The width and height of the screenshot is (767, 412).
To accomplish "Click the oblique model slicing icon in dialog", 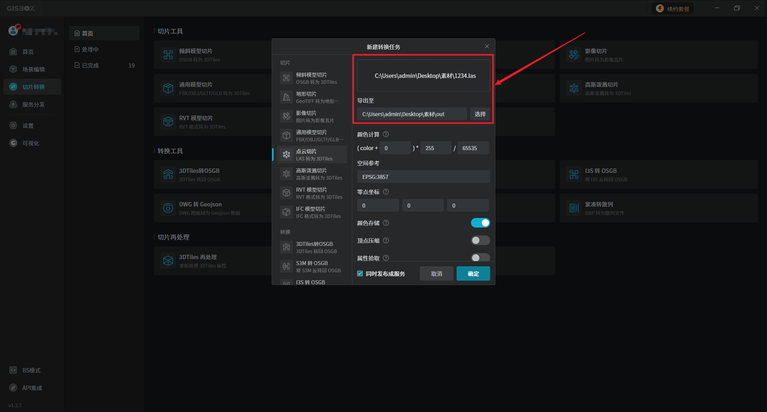I will tap(286, 78).
